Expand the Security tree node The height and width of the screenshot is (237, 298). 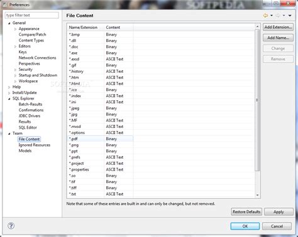[x=15, y=70]
